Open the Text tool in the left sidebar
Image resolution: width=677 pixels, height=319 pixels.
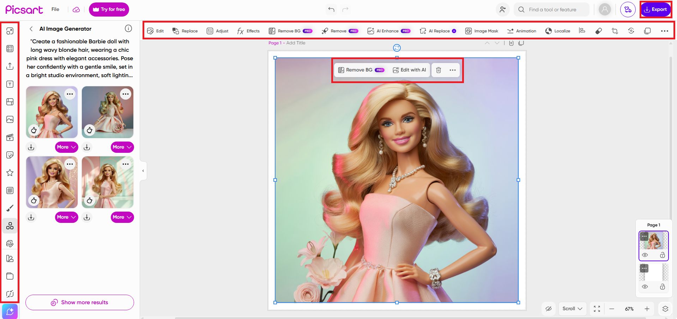pos(10,84)
